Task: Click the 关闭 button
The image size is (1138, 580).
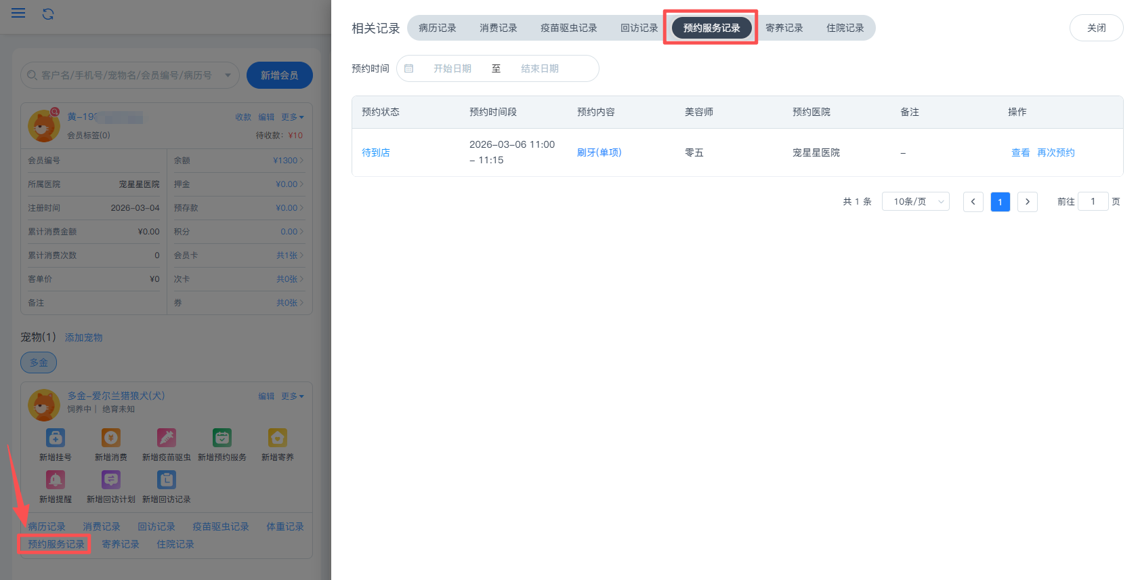Action: coord(1096,28)
